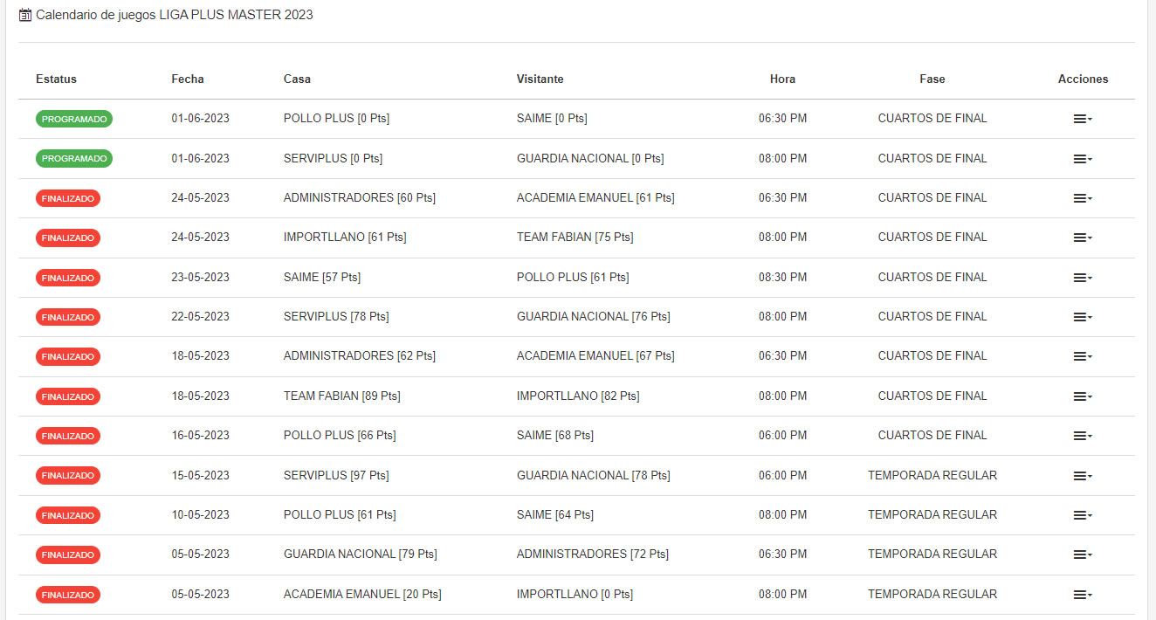The height and width of the screenshot is (620, 1156).
Task: Open actions menu for ACADEMIA EMANUEL [20 Pts] game
Action: pos(1083,595)
